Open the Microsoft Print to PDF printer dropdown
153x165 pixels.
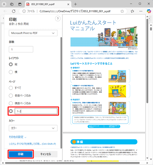(33, 33)
